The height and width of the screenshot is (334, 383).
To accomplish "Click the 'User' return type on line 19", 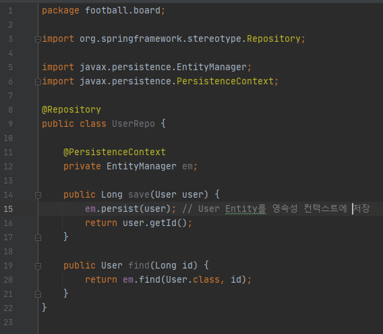I will tap(112, 266).
